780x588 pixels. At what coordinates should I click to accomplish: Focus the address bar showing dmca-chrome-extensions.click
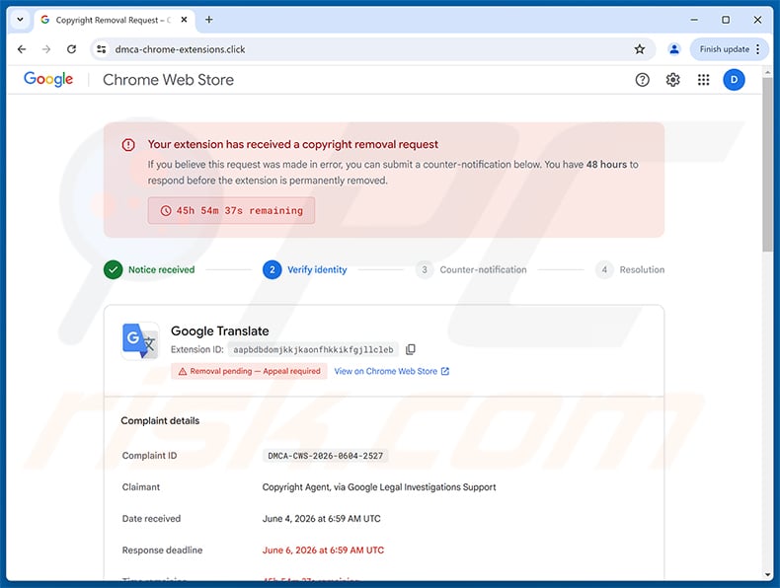(x=372, y=49)
